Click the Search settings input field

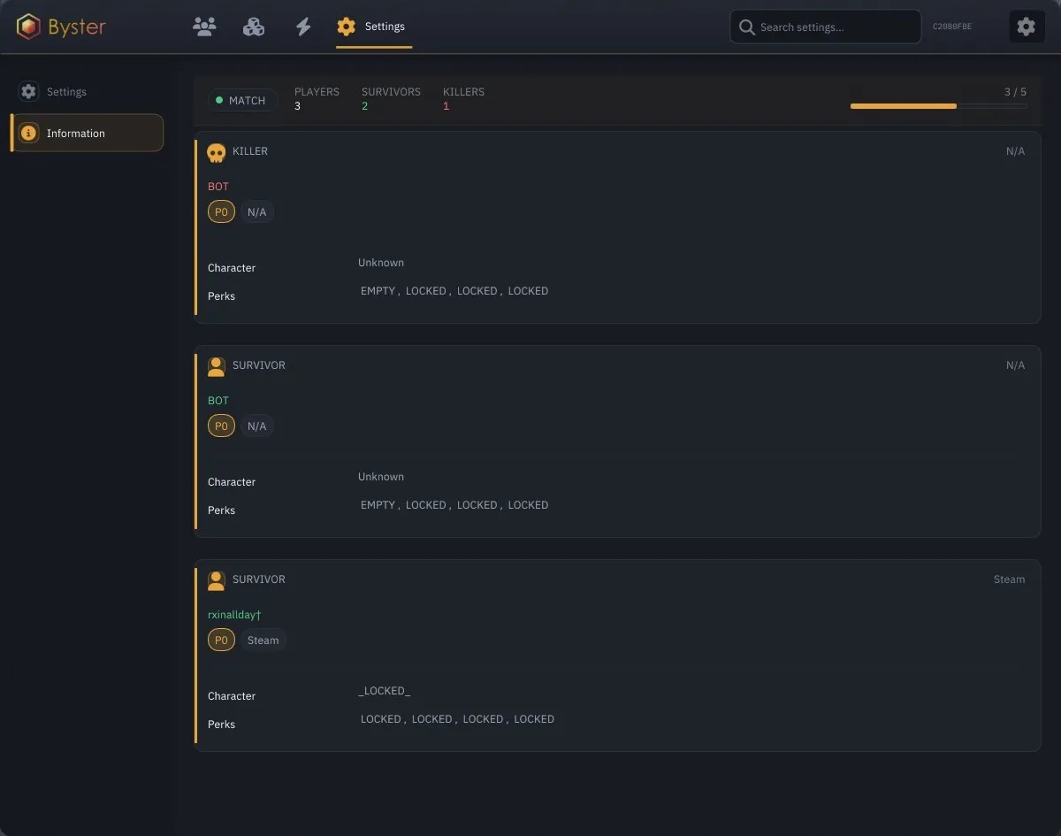tap(826, 27)
